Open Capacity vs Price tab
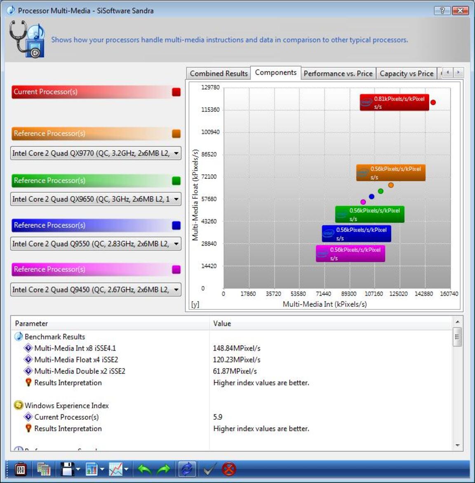 point(407,73)
